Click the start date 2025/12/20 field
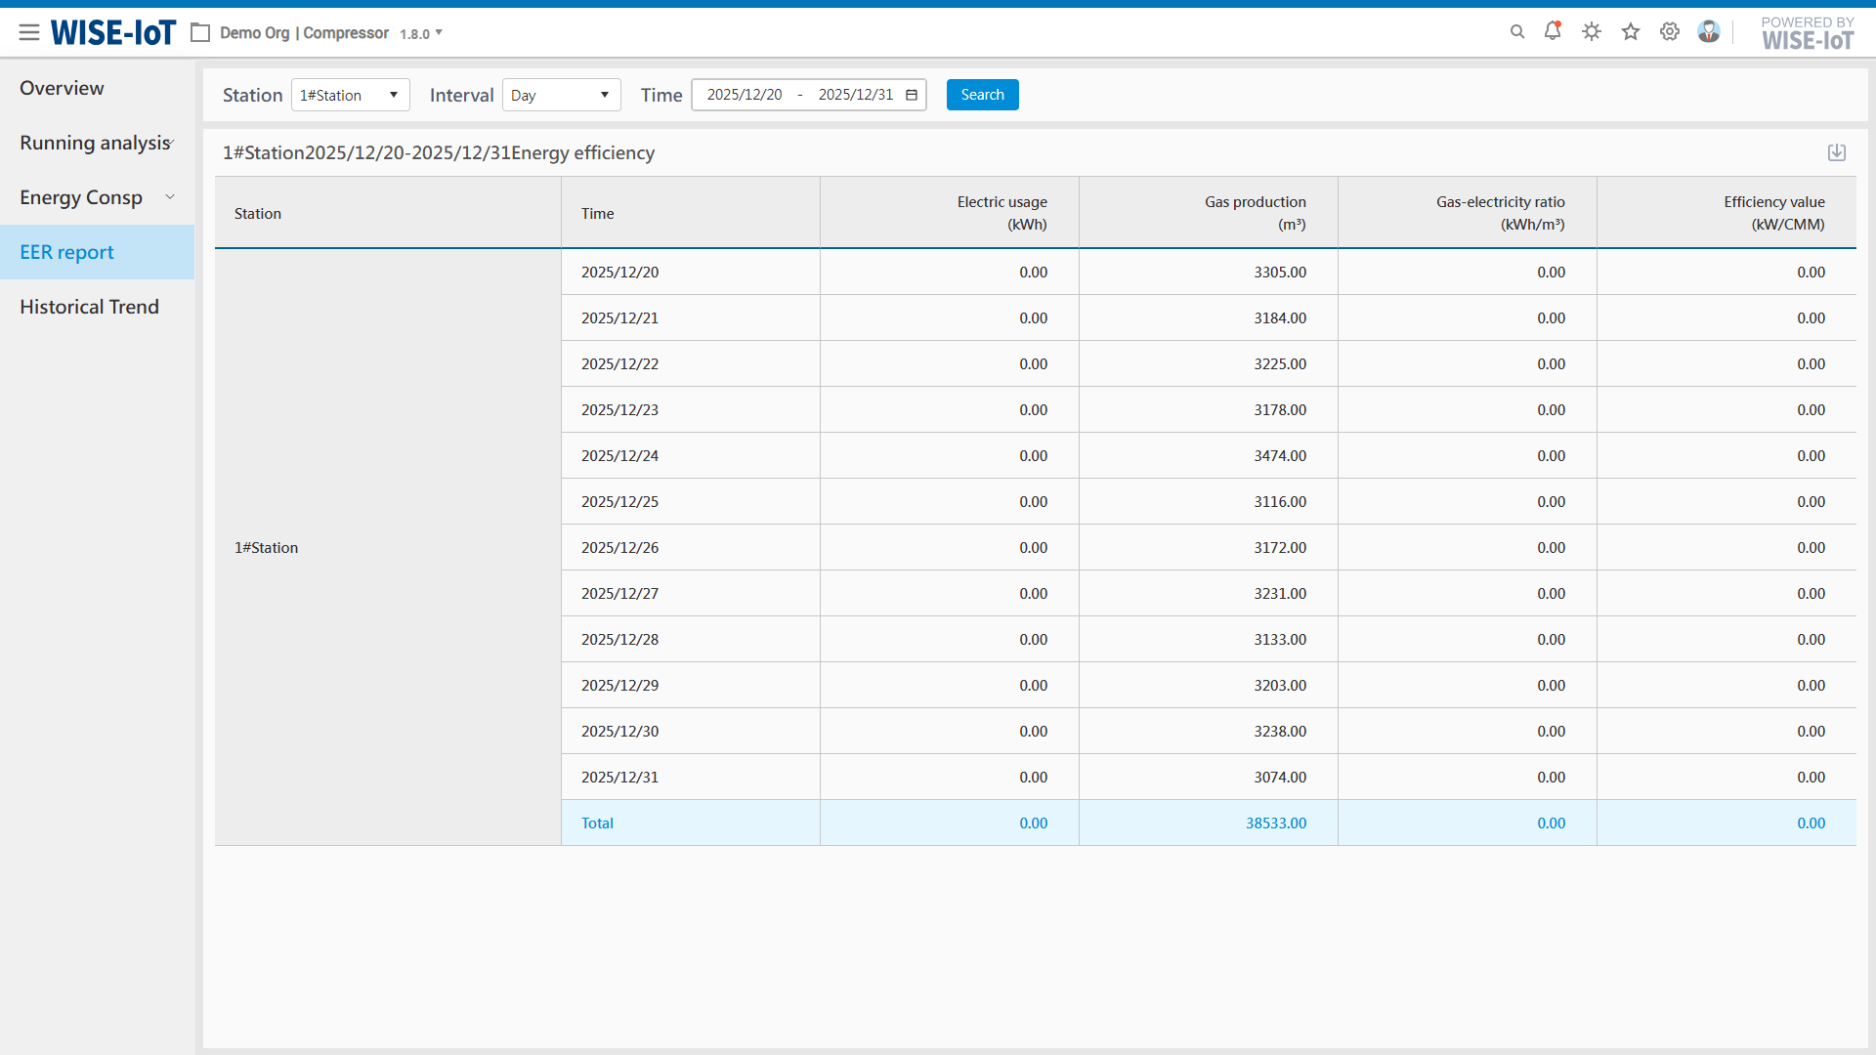This screenshot has height=1055, width=1876. click(745, 95)
